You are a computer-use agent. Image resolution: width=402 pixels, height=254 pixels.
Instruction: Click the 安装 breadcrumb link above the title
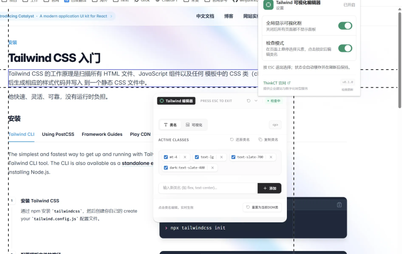click(13, 43)
